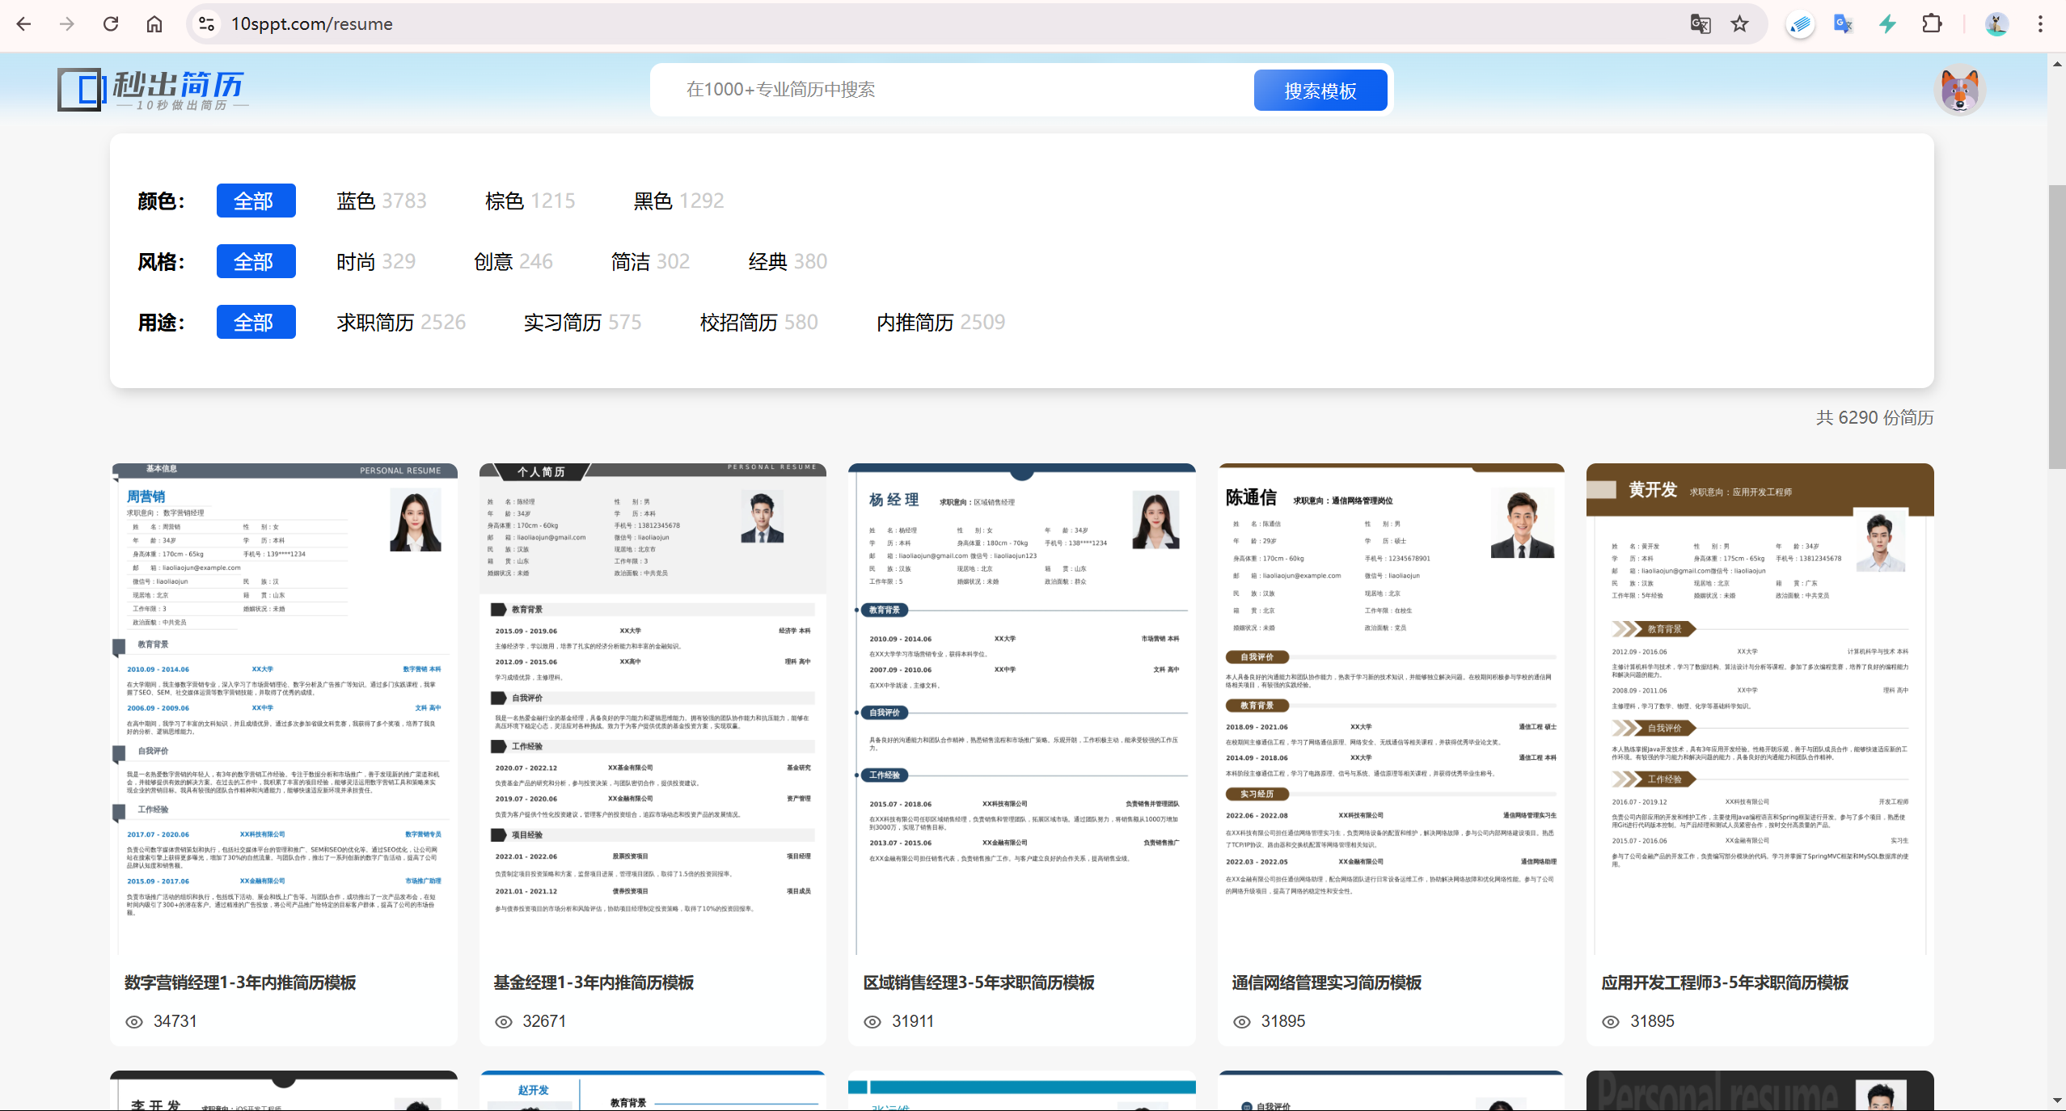The height and width of the screenshot is (1111, 2066).
Task: Open the browser home page icon
Action: point(154,24)
